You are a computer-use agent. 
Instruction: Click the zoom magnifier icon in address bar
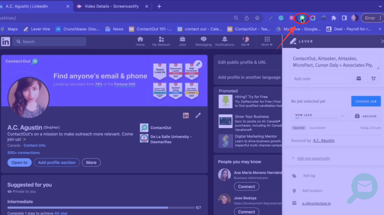pyautogui.click(x=236, y=18)
